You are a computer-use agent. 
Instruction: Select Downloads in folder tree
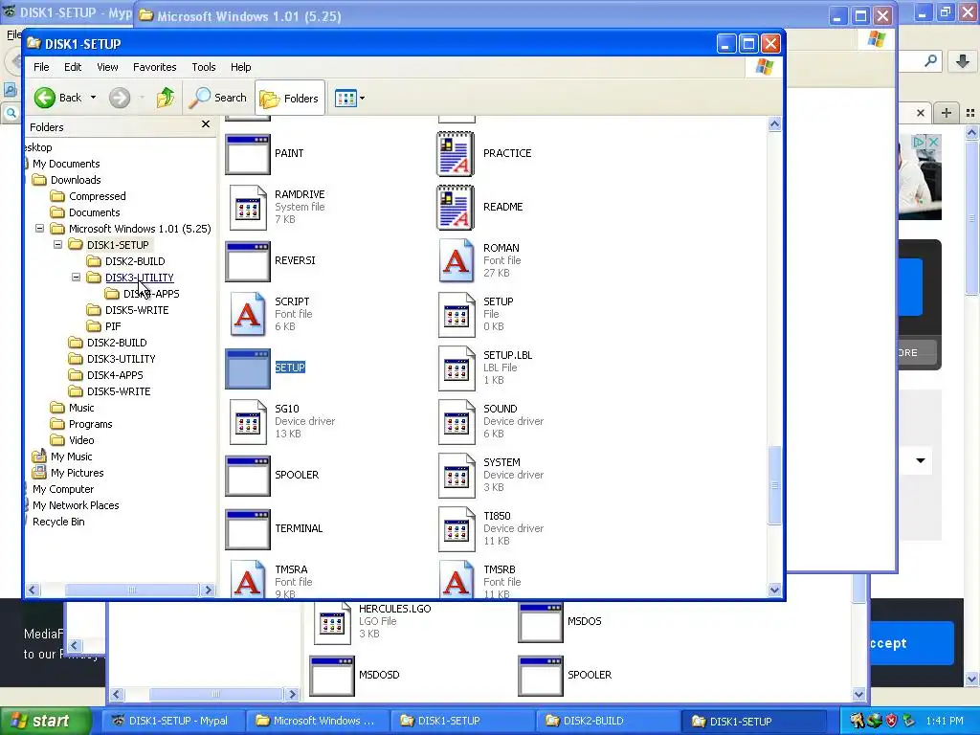click(x=75, y=180)
